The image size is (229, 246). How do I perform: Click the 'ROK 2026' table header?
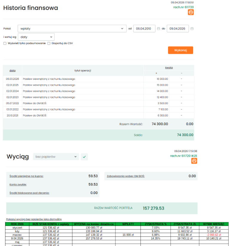tap(17, 224)
